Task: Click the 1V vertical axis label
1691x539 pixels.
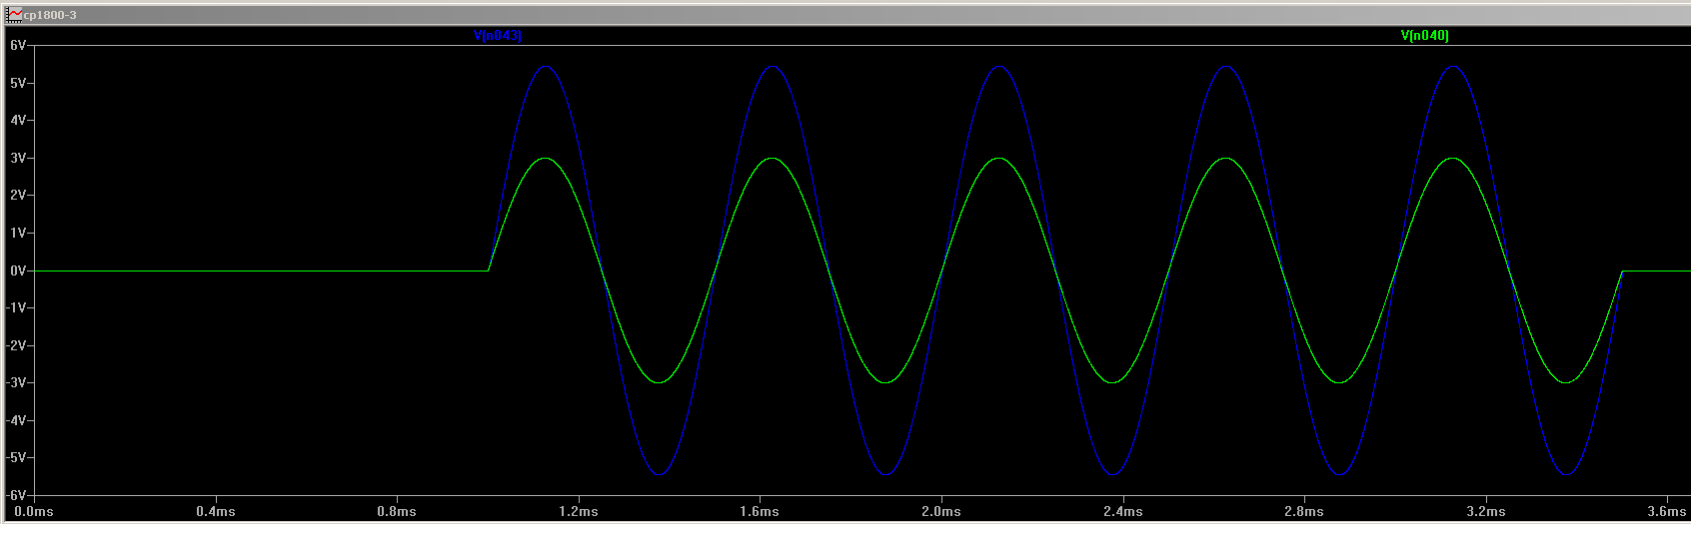Action: [17, 233]
